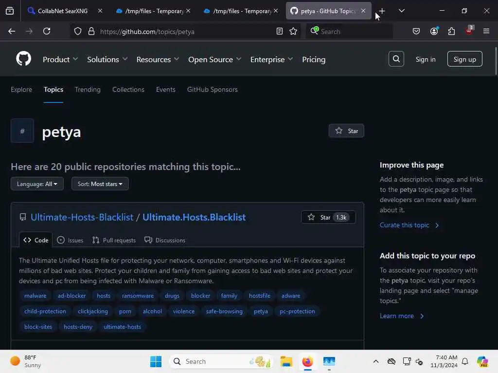Image resolution: width=498 pixels, height=373 pixels.
Task: Open the Ultimate-Hosts-Blacklist owner link
Action: point(82,217)
